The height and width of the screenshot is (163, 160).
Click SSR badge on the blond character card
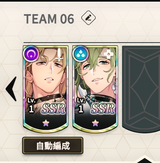[53, 108]
